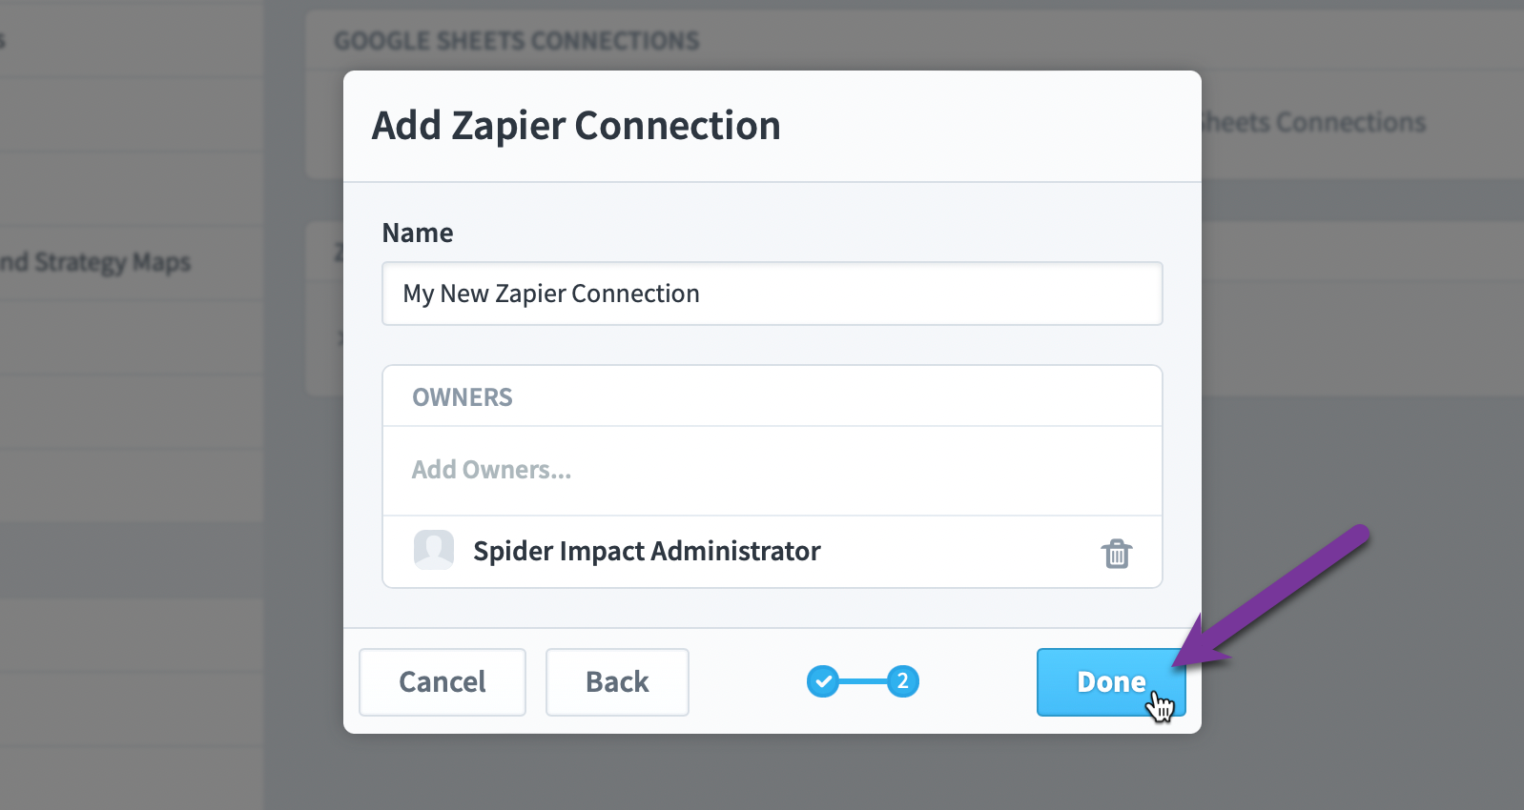This screenshot has width=1524, height=810.
Task: Click into the Add Owners field
Action: 772,470
